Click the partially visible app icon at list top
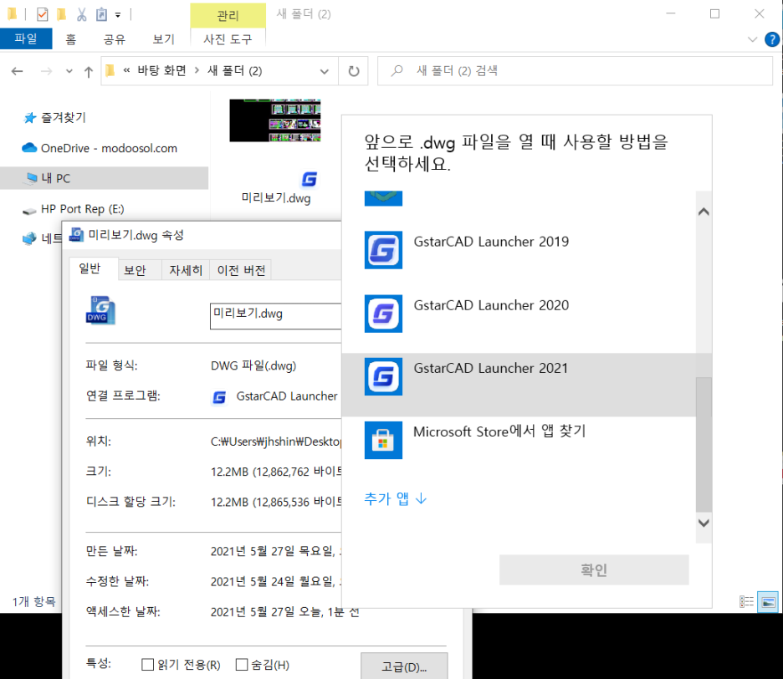The image size is (783, 679). coord(383,198)
